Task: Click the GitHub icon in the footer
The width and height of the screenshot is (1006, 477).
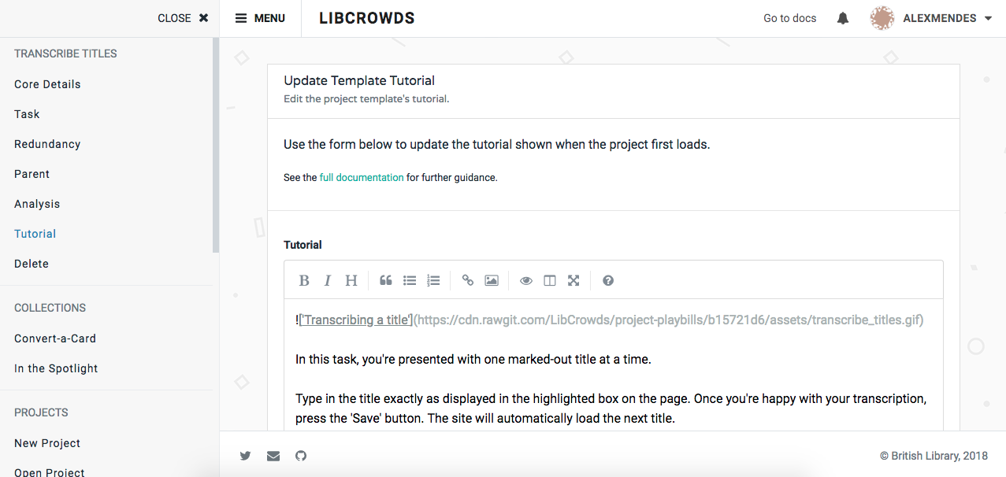Action: pos(300,456)
